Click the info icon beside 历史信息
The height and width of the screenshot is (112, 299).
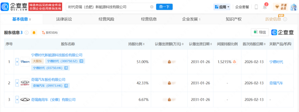pos(285,19)
